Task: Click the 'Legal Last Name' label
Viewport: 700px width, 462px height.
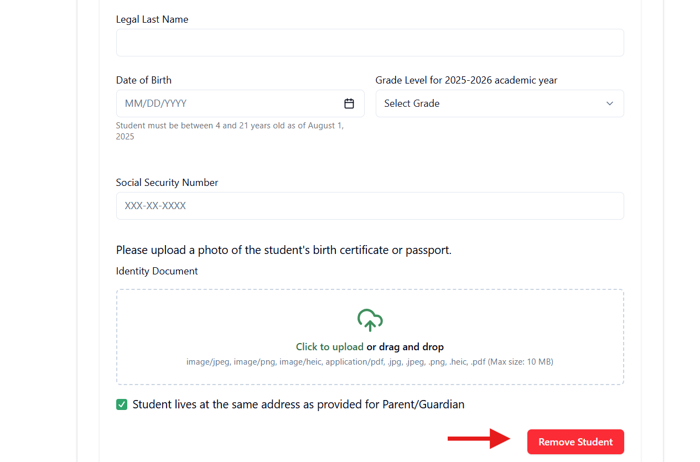Action: (152, 19)
